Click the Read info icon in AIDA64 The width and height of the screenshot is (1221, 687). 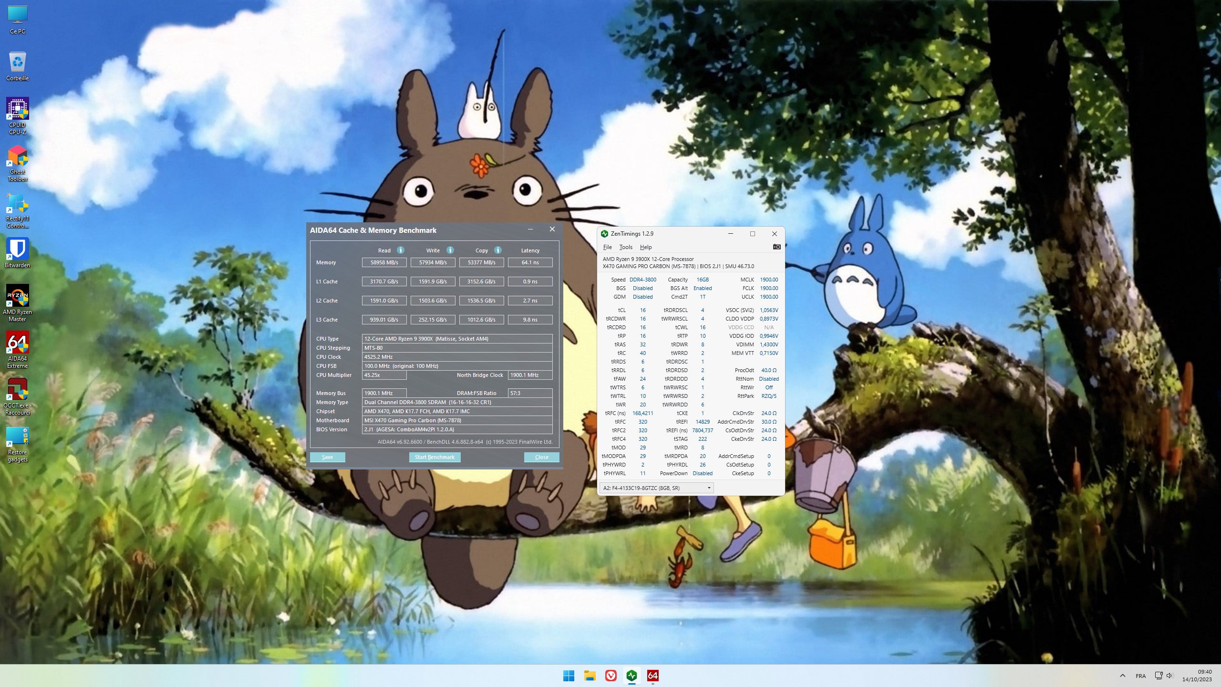pyautogui.click(x=401, y=250)
